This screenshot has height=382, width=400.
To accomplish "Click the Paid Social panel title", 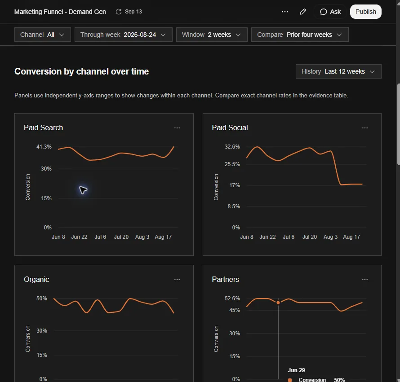I will coord(230,127).
